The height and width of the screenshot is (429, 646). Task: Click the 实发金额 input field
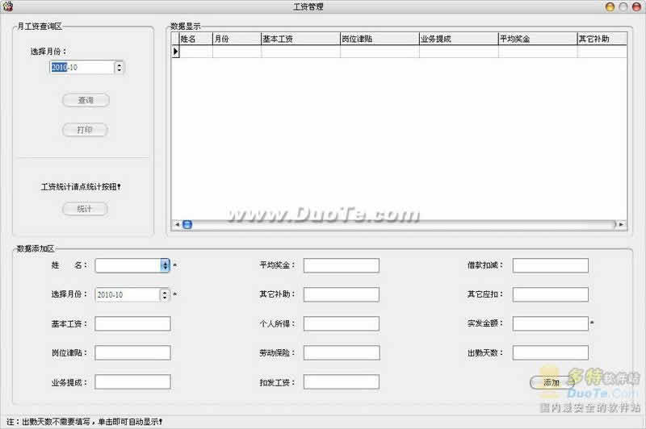coord(550,324)
